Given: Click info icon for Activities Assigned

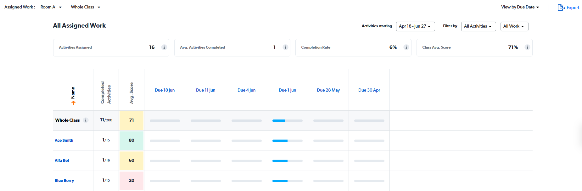Looking at the screenshot, I should coord(164,47).
